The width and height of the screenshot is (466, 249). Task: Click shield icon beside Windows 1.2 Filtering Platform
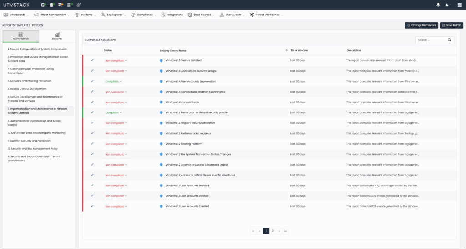161,144
